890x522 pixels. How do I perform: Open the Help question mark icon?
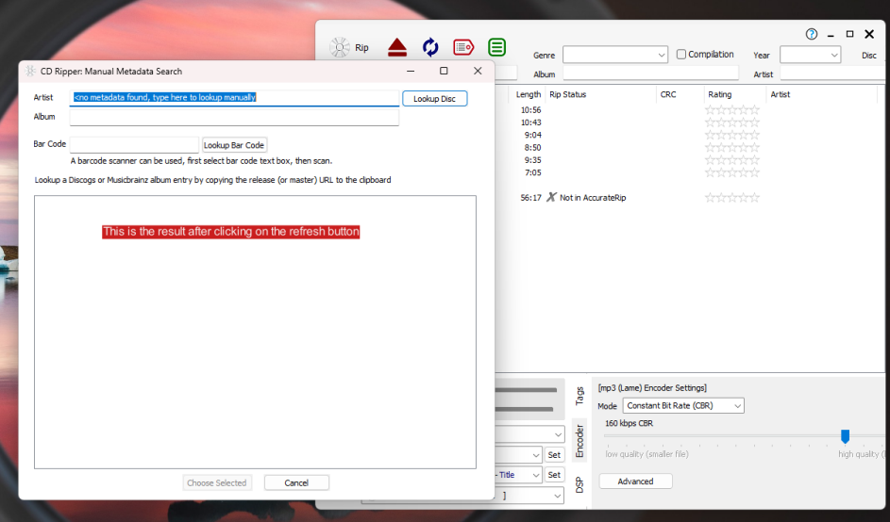(812, 34)
